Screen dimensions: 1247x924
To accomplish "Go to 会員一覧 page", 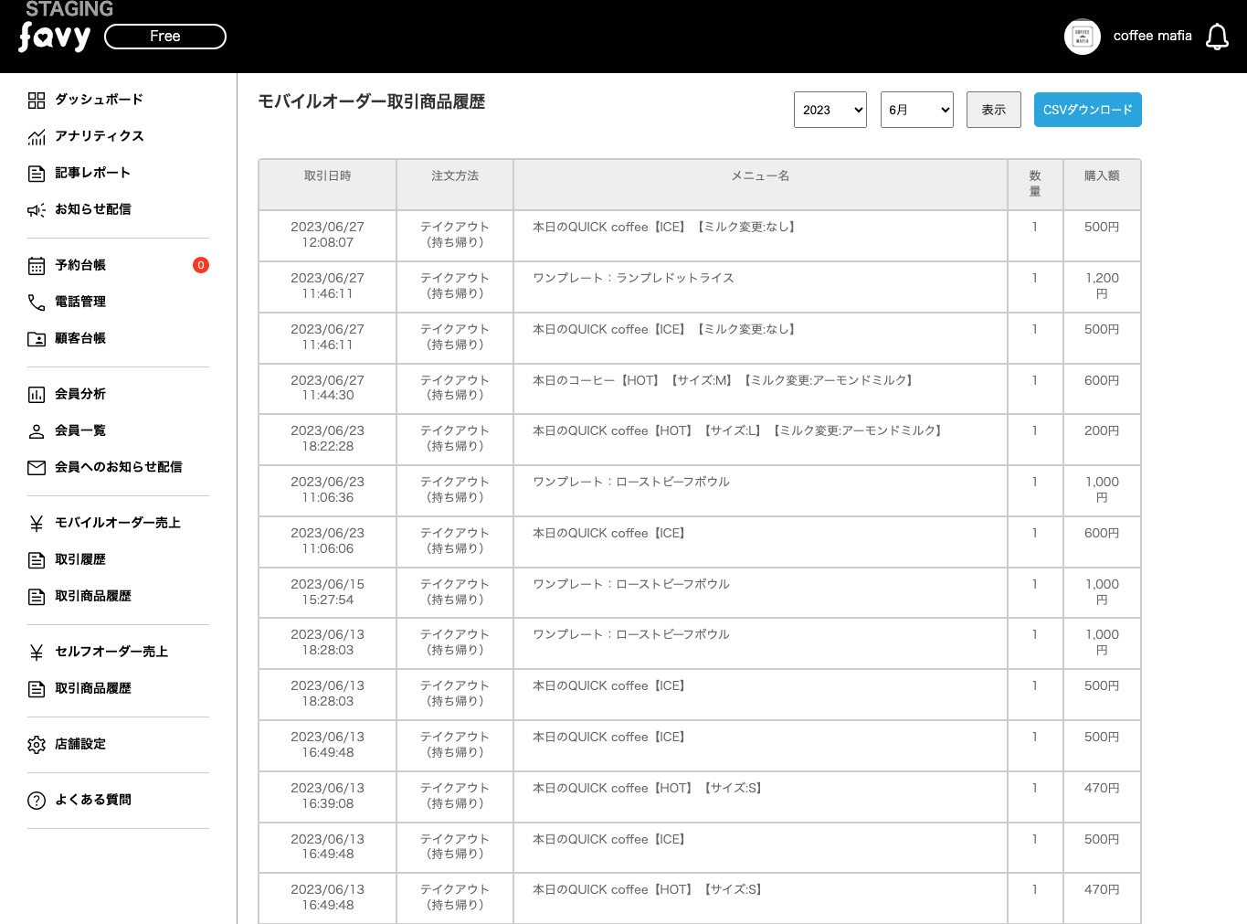I will pos(80,430).
